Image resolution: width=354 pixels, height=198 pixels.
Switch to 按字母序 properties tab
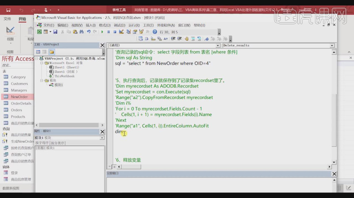[x=42, y=143]
